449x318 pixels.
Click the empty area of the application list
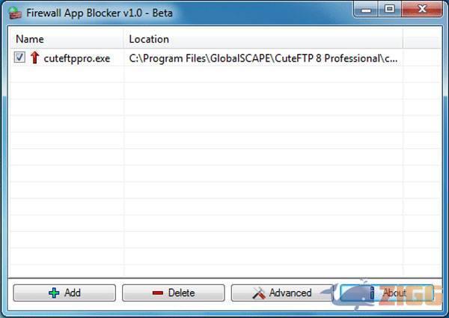point(225,172)
